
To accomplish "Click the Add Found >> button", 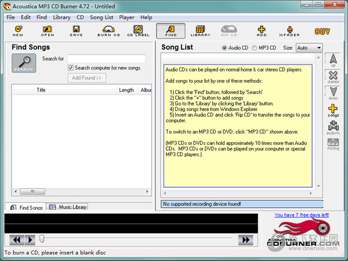I will pyautogui.click(x=86, y=78).
